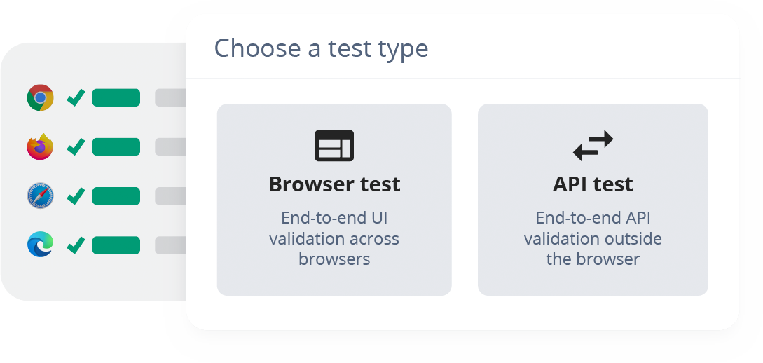Click the browser window icon above Browser test
The width and height of the screenshot is (763, 363).
click(x=334, y=146)
